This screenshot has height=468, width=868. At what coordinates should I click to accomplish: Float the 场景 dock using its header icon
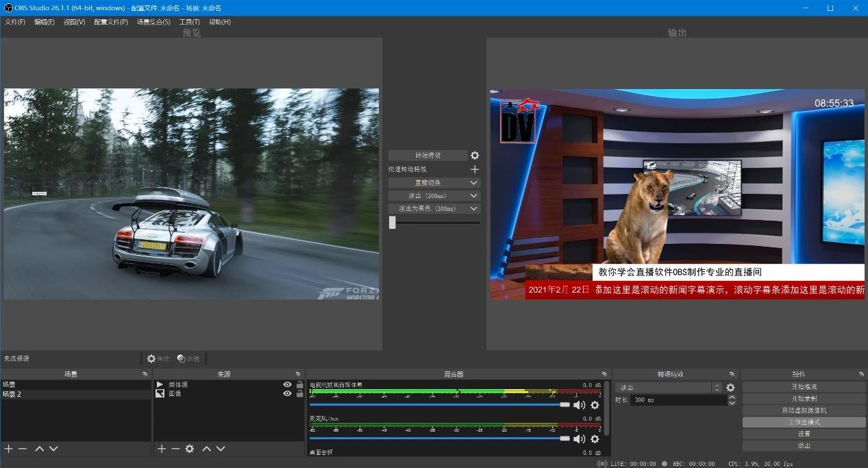tap(145, 374)
